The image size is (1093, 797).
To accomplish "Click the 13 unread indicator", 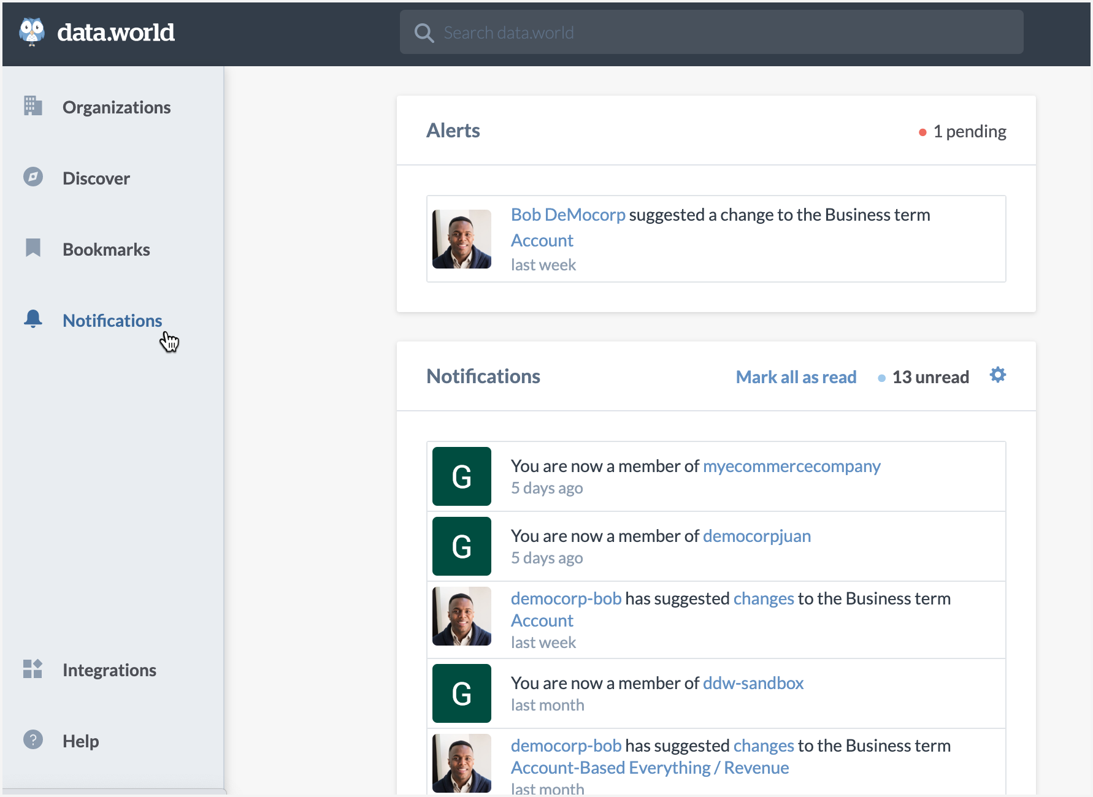I will click(x=924, y=377).
